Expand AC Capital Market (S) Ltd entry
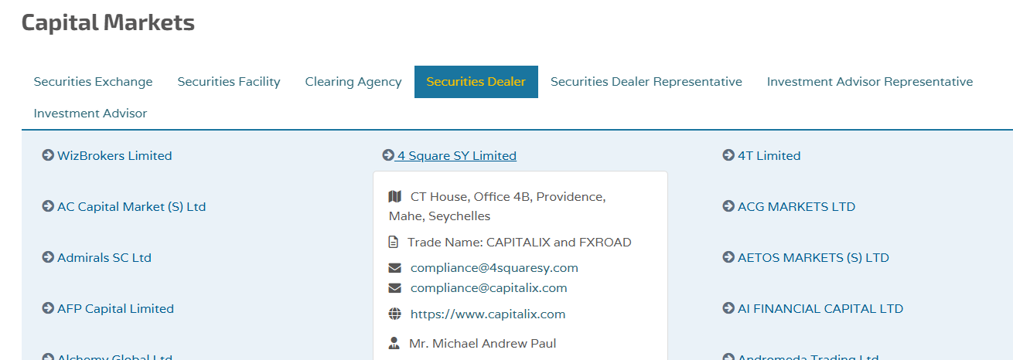The height and width of the screenshot is (360, 1013). tap(131, 207)
